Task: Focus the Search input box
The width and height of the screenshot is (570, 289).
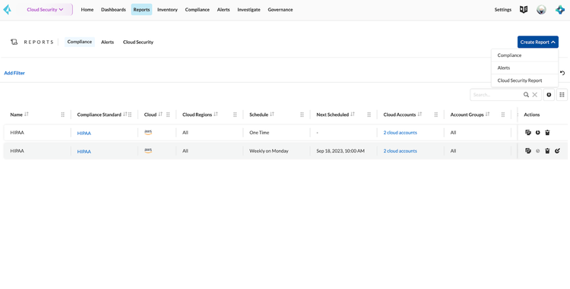Action: click(496, 95)
